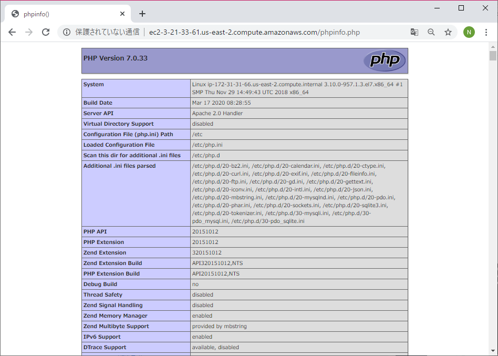This screenshot has width=498, height=356.
Task: Focus the address bar URL field
Action: [x=254, y=33]
